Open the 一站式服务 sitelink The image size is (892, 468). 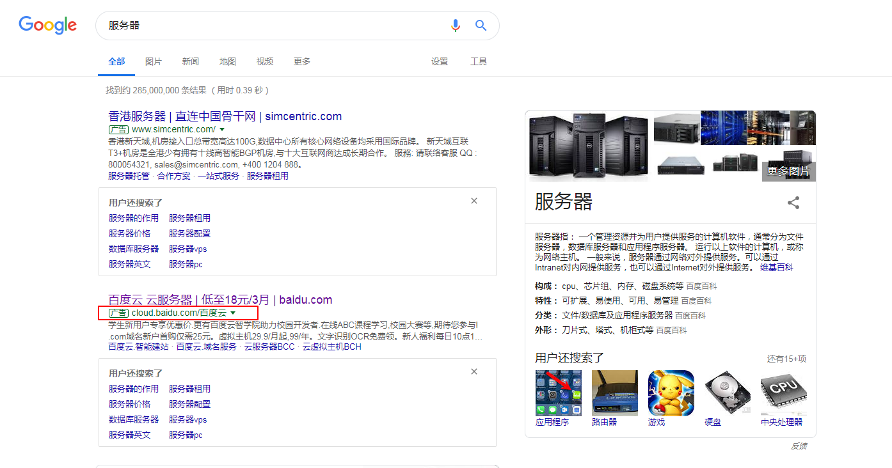click(218, 176)
